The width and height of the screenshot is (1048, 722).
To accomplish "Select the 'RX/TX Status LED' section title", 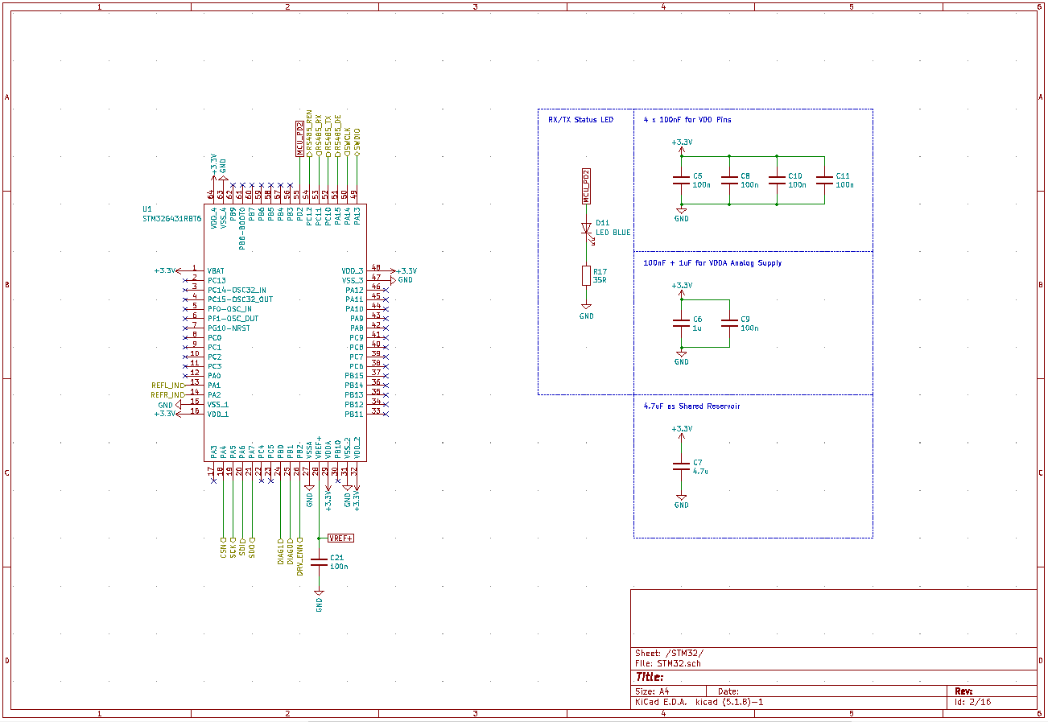I will pyautogui.click(x=580, y=120).
